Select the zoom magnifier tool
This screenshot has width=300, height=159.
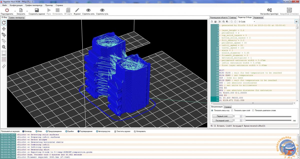(4, 47)
